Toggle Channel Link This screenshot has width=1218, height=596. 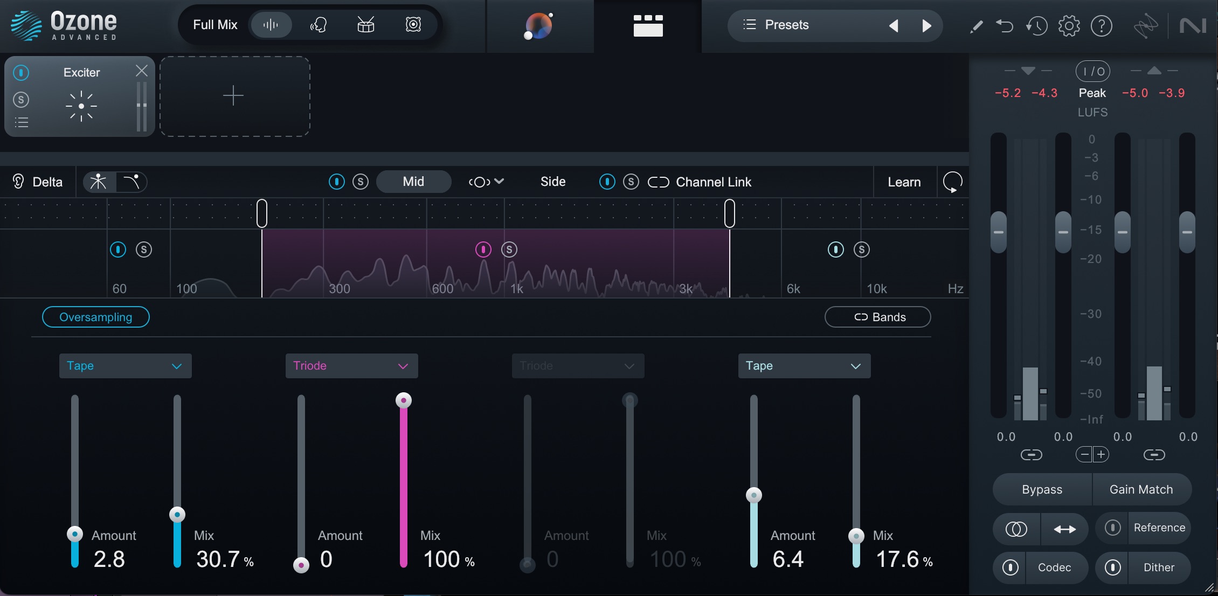[x=700, y=182]
